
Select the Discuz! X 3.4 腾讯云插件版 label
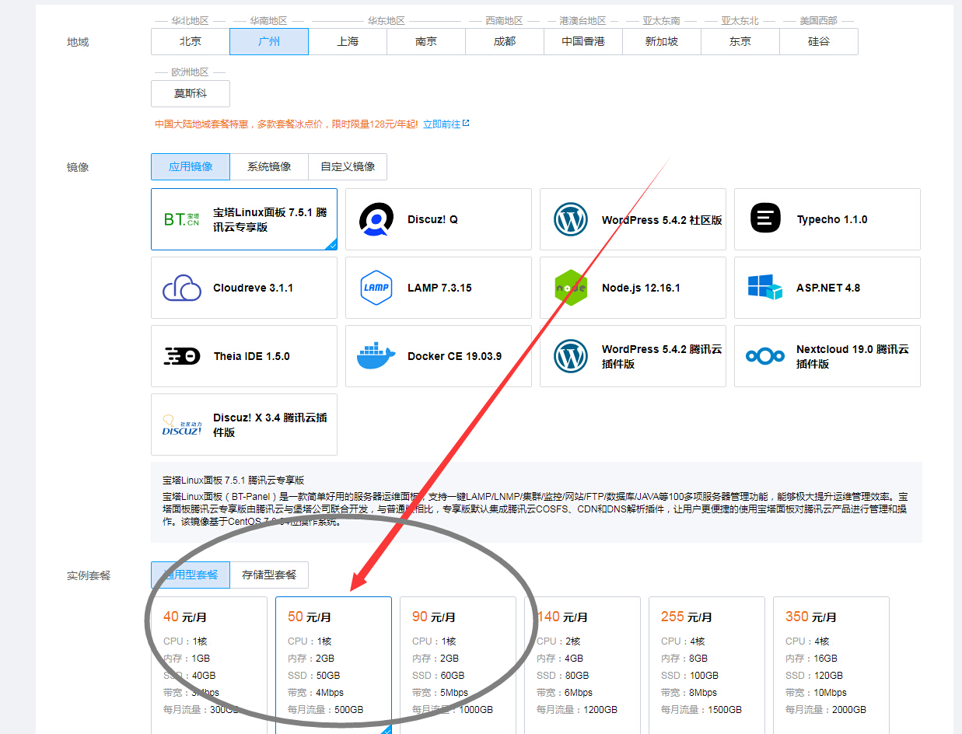coord(270,425)
